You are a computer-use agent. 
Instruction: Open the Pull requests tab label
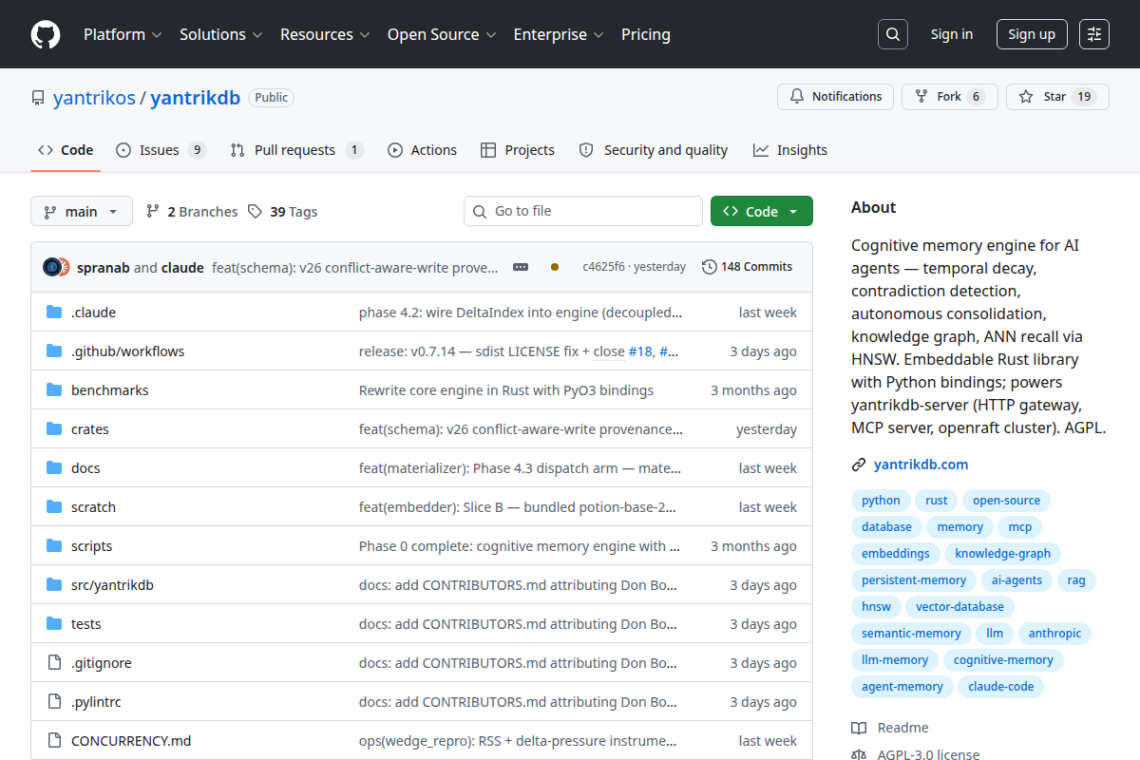coord(294,150)
